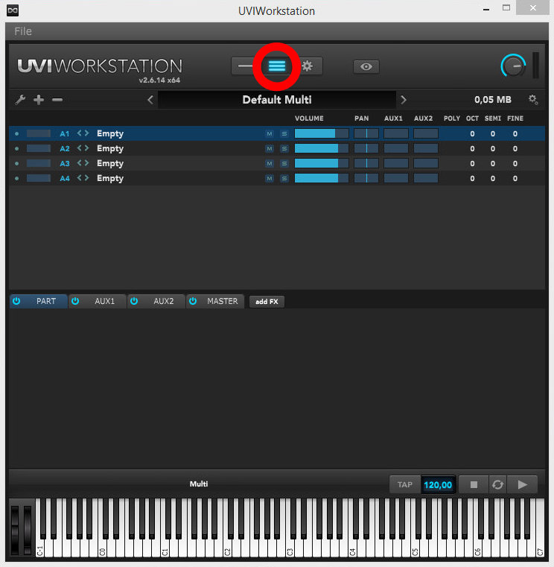
Task: Mute part A3
Action: (270, 163)
